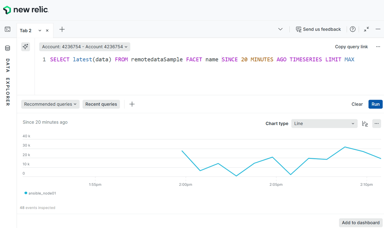The width and height of the screenshot is (384, 228).
Task: Select the Data Explorer database icon
Action: tap(7, 48)
